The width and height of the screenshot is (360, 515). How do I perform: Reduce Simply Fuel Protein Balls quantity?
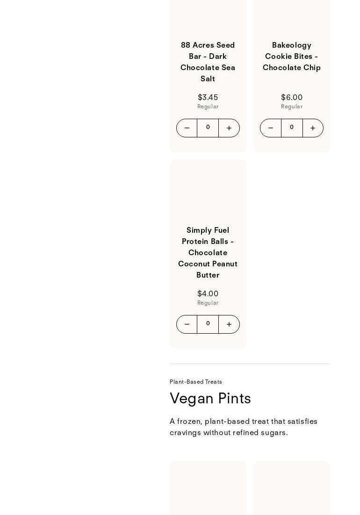[x=187, y=324]
